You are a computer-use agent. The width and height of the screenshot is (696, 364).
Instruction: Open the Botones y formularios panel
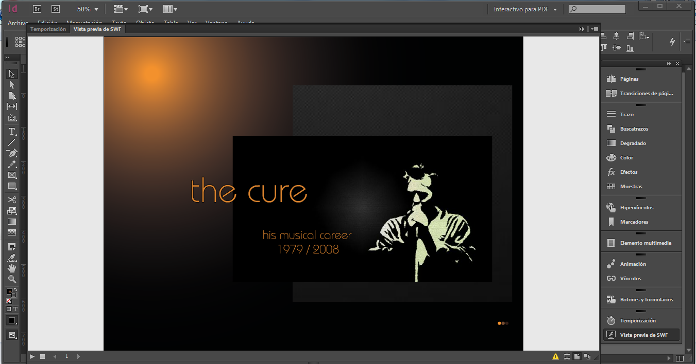pyautogui.click(x=646, y=300)
